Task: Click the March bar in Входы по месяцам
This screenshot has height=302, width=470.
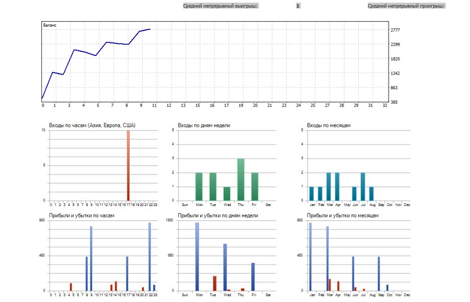Action: pos(329,187)
